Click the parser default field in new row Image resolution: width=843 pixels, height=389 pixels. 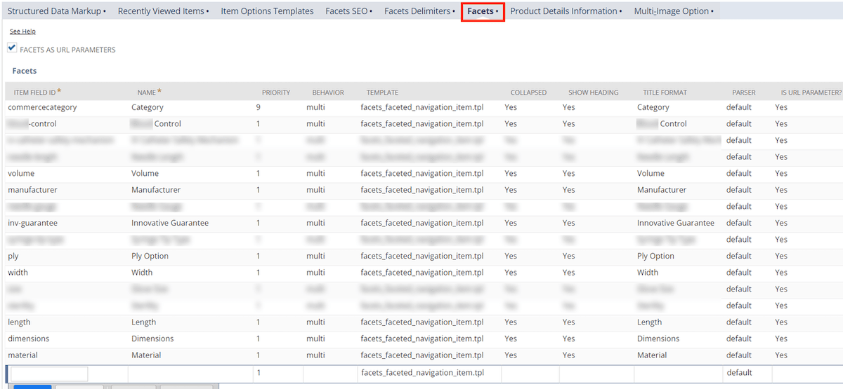pyautogui.click(x=747, y=373)
